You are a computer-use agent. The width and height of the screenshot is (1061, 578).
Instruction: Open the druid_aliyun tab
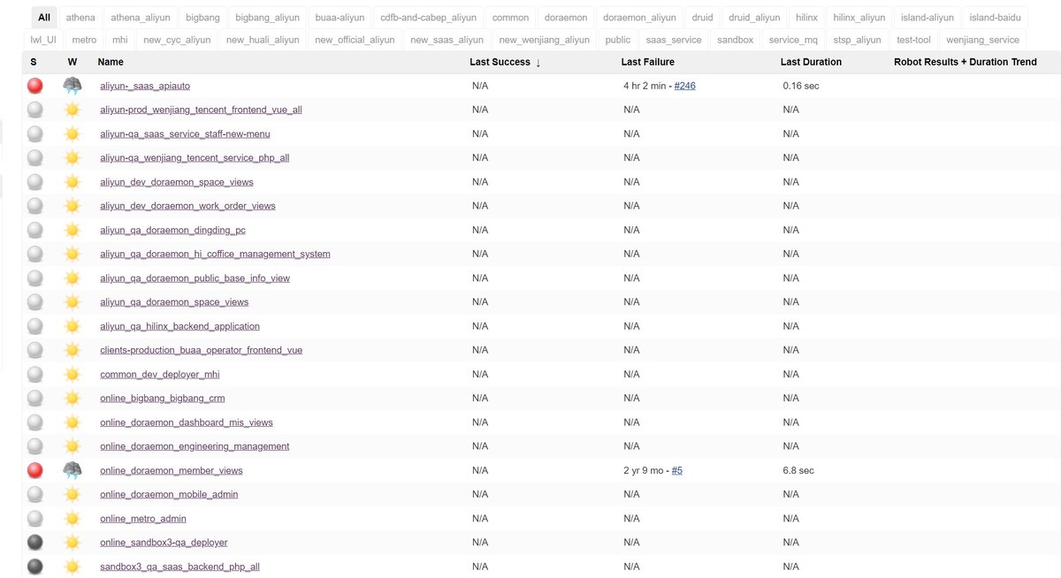coord(754,18)
